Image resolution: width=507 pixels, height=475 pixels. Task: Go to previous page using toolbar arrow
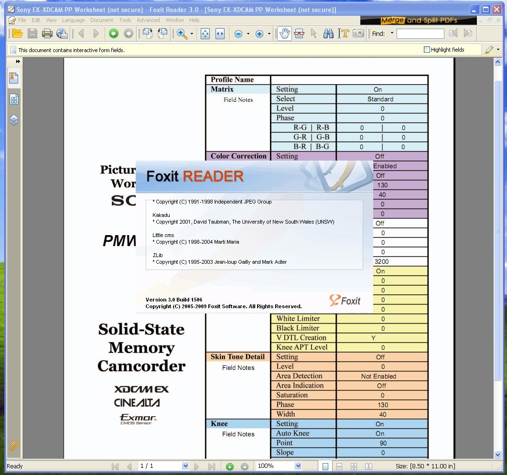click(x=82, y=33)
